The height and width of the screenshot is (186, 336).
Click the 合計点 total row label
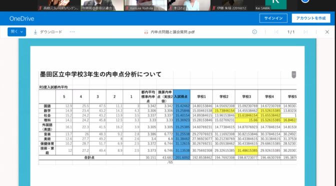(89, 157)
